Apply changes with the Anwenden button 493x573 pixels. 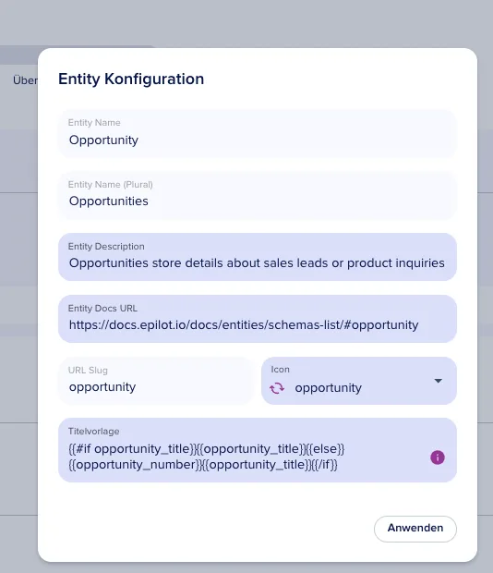(415, 529)
